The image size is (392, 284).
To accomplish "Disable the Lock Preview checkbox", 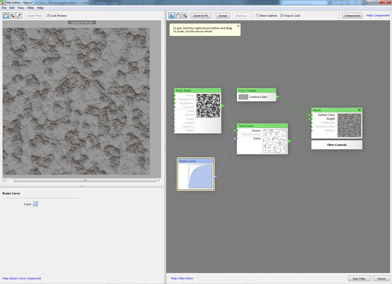I will click(48, 16).
